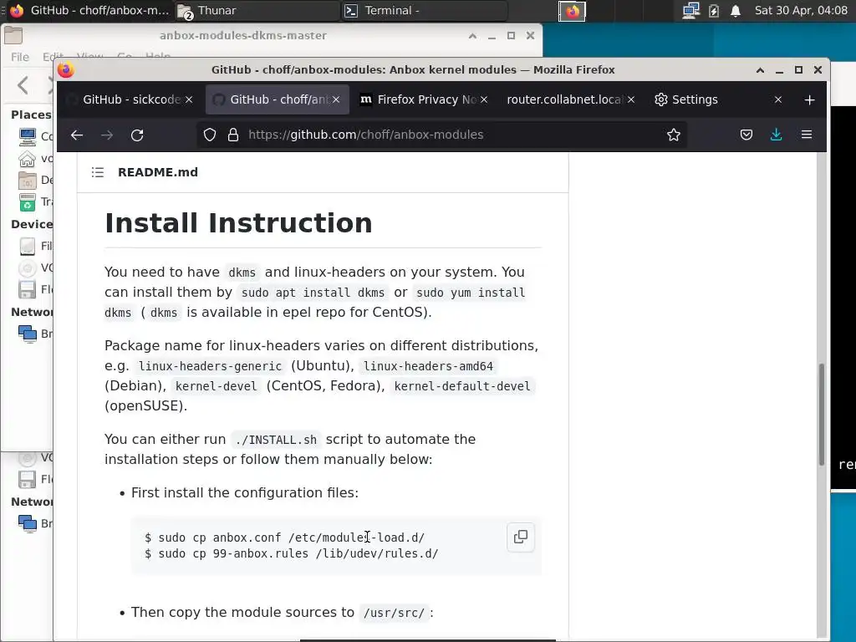Open Trash icon in Thunar sidebar
Viewport: 856px width, 642px height.
click(28, 202)
